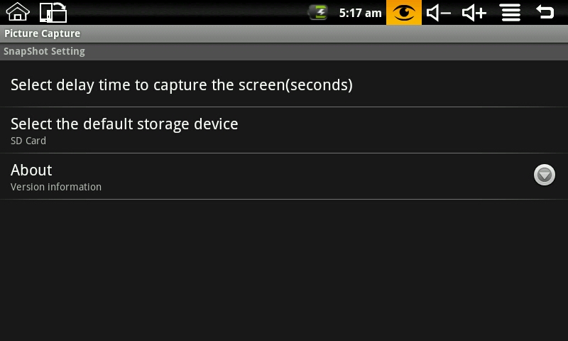Screen dimensions: 568x341
Task: Open the delay time selection setting
Action: 181,85
